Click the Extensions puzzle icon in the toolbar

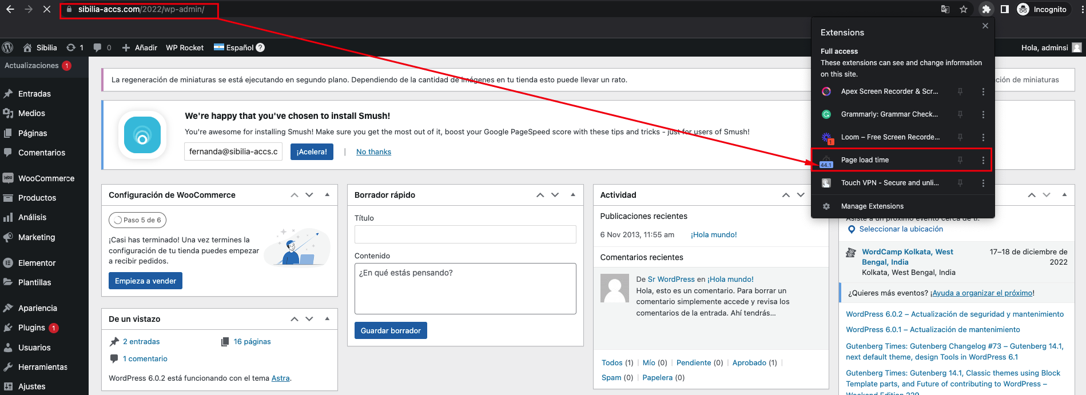(986, 9)
